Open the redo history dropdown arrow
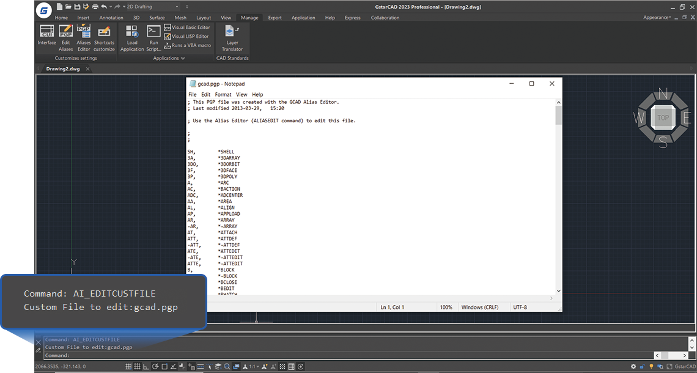 click(124, 7)
